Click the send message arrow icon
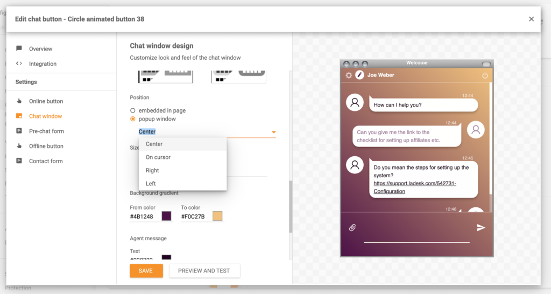 [481, 228]
